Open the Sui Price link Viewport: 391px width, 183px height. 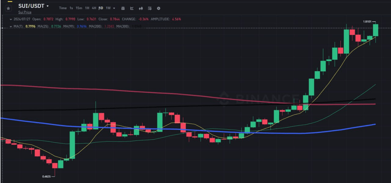(25, 12)
